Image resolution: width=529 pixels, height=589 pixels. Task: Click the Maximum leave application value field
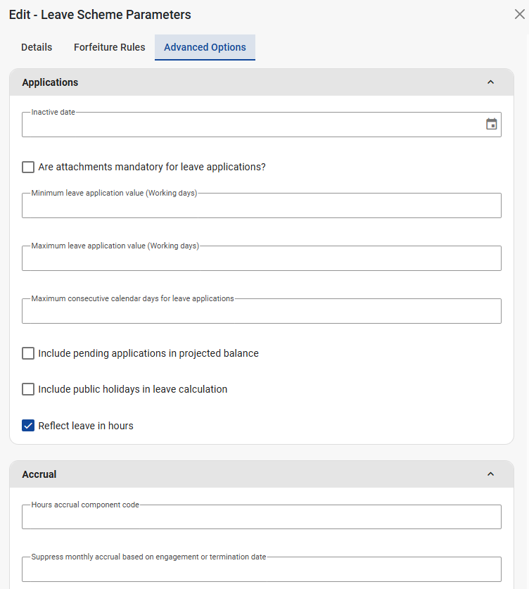tap(261, 259)
